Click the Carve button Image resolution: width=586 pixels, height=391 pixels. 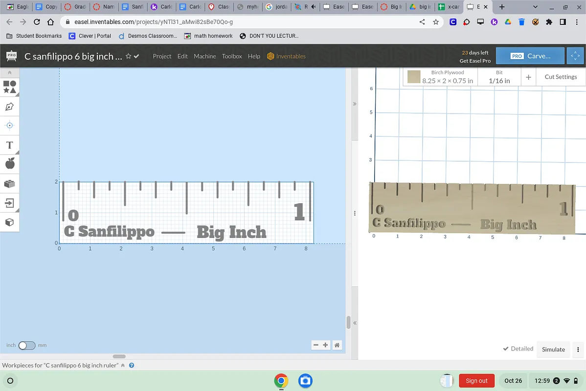[x=530, y=56]
